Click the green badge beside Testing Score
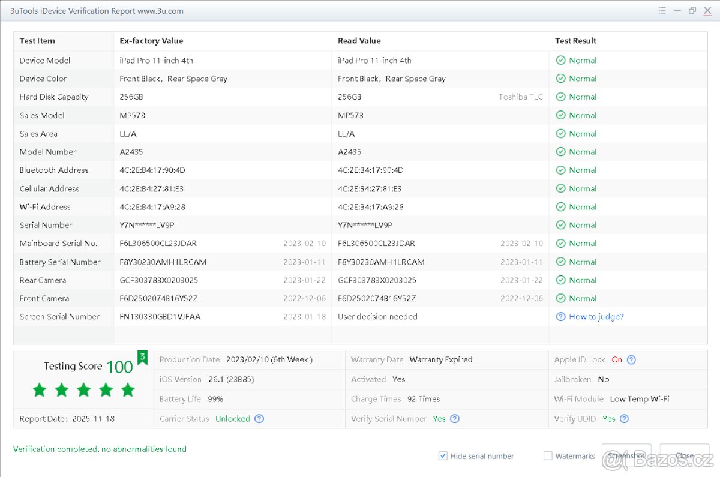720x477 pixels. pos(142,358)
